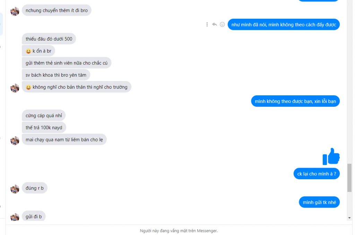
Task: Click avatar beside 'nchung chuyển thêm ít đi bro'
Action: (x=15, y=11)
